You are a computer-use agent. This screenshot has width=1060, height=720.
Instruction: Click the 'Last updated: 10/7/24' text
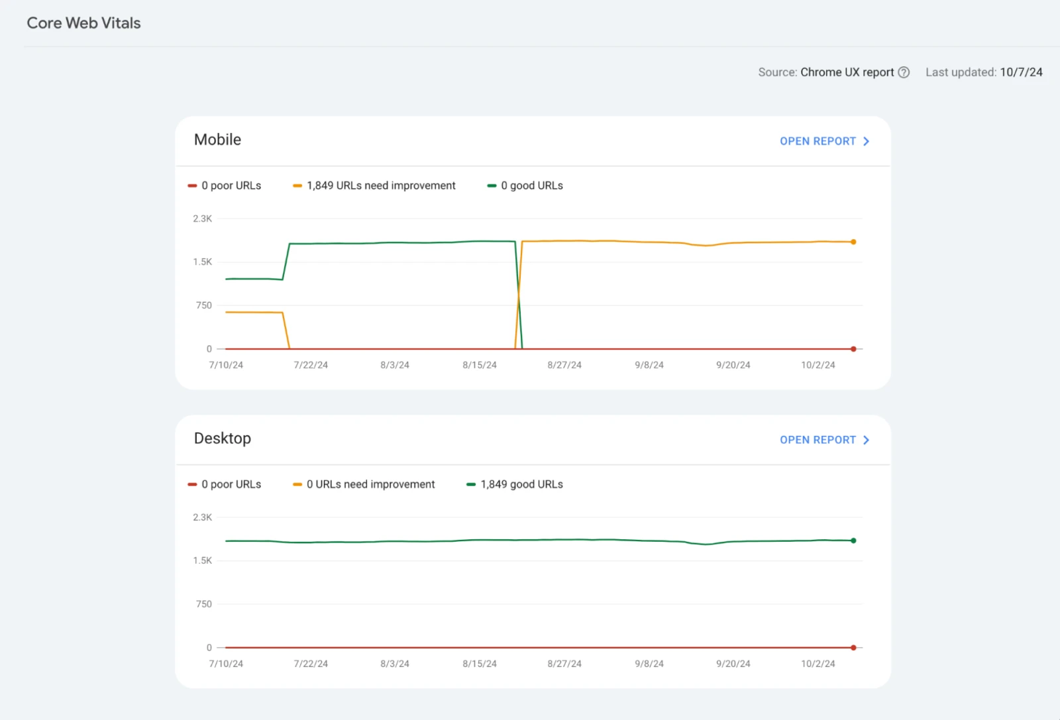pos(984,72)
